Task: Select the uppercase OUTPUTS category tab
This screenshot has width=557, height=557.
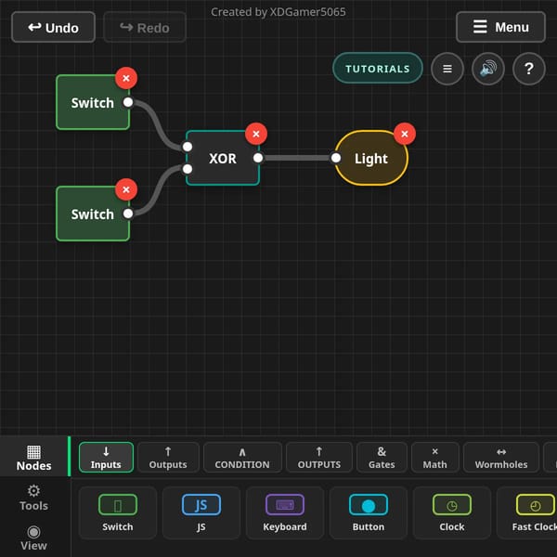Action: pyautogui.click(x=319, y=458)
